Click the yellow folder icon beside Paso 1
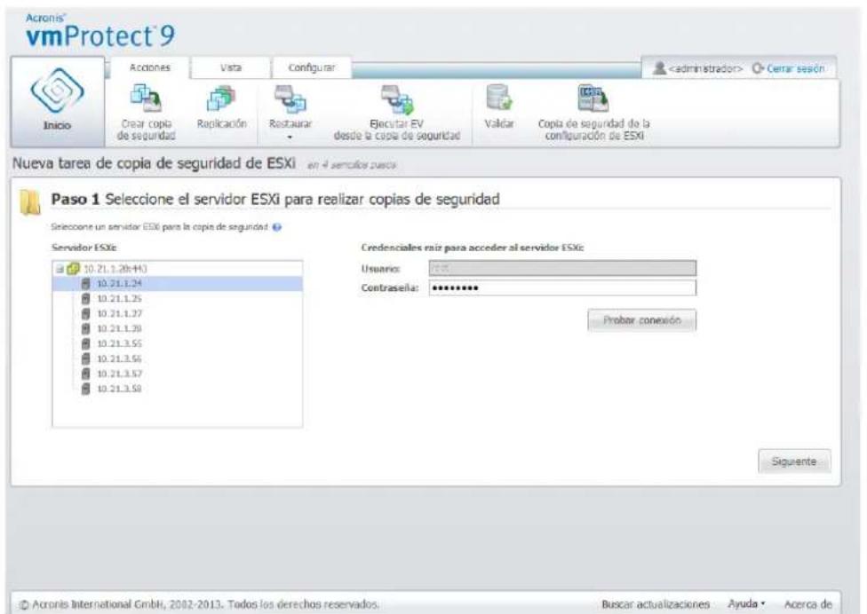This screenshot has width=867, height=614. (x=30, y=202)
